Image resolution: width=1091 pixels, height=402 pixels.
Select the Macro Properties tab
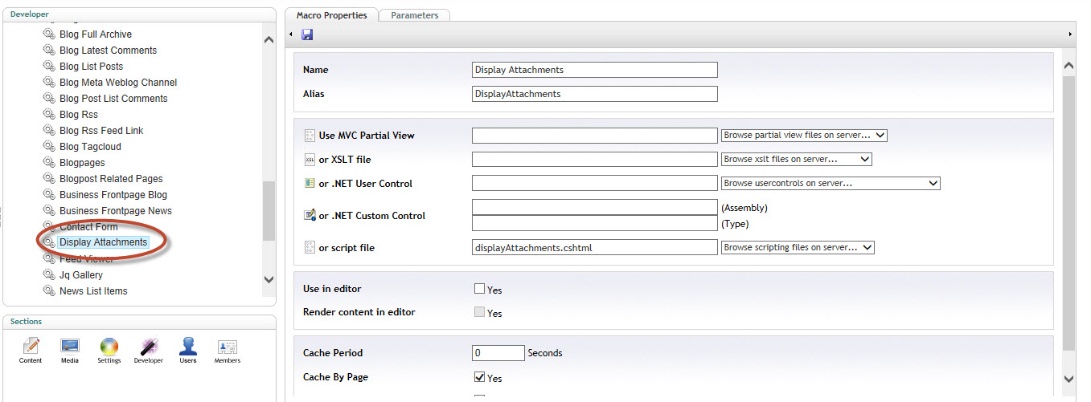point(331,15)
